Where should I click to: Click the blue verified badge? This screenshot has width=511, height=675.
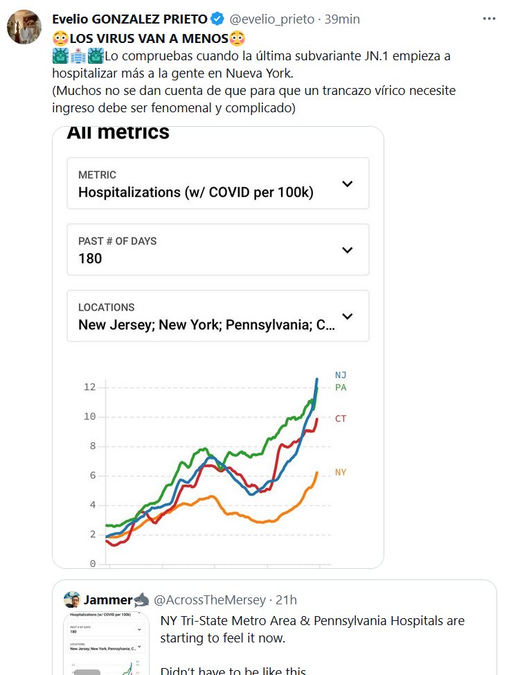[x=217, y=19]
